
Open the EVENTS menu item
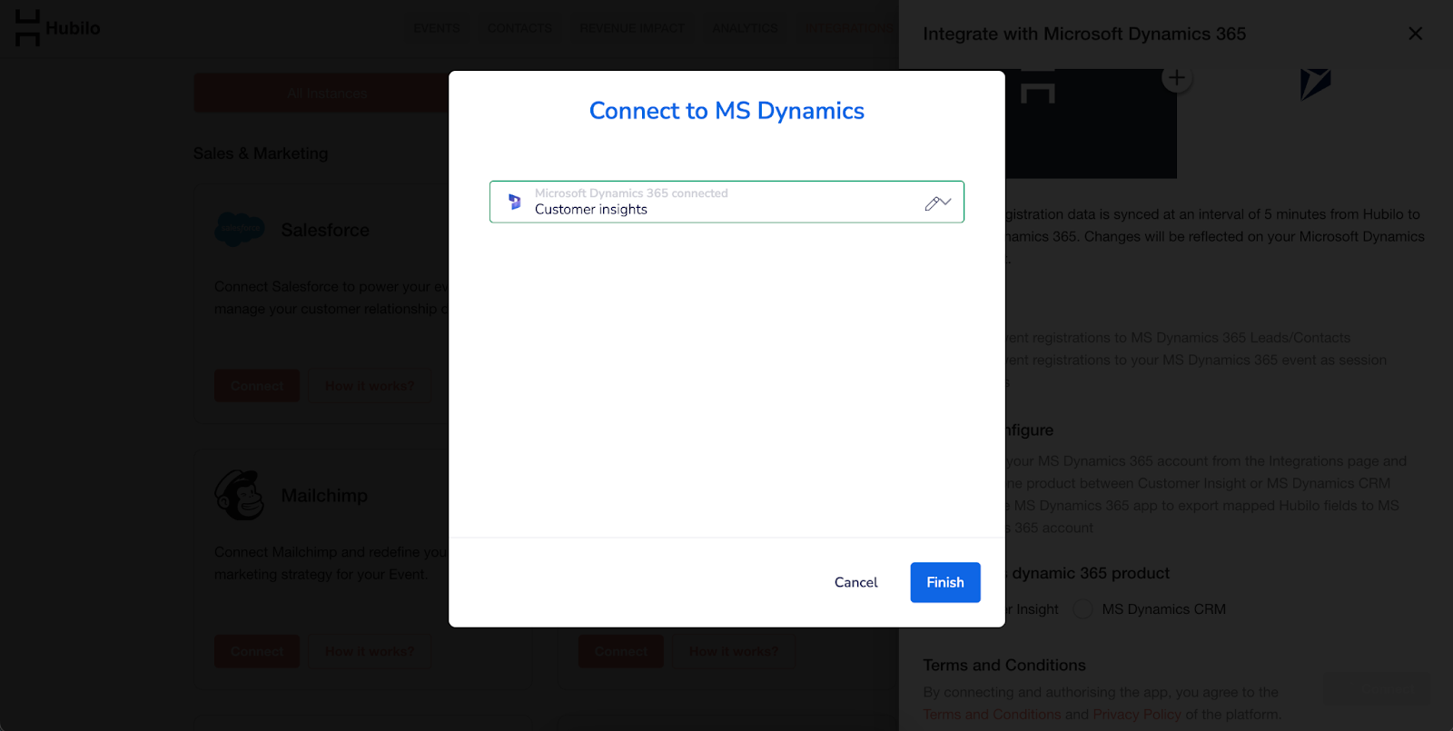(x=436, y=28)
